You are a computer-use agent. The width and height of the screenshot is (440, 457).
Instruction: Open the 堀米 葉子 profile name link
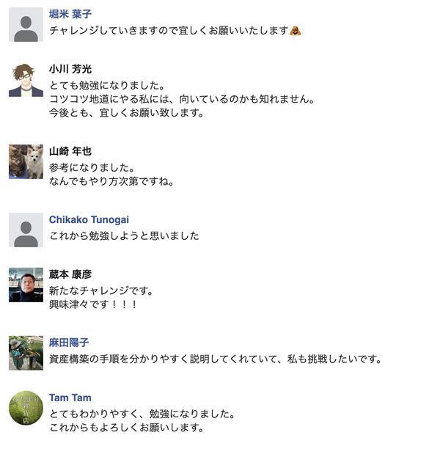(x=70, y=14)
